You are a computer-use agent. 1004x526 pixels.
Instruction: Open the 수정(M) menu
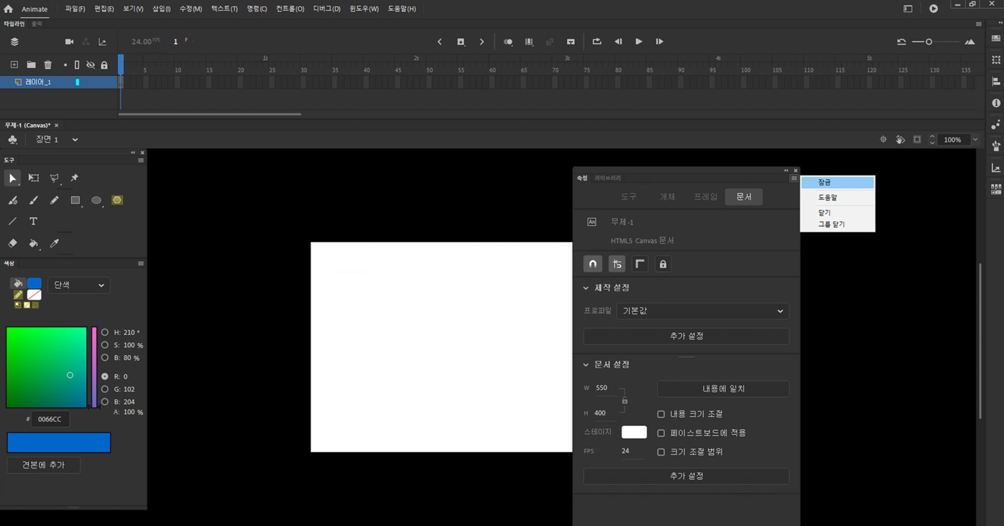point(190,8)
